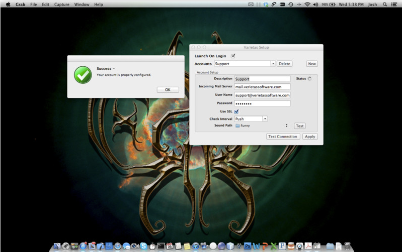Open the File menu
The image size is (402, 252).
(34, 5)
